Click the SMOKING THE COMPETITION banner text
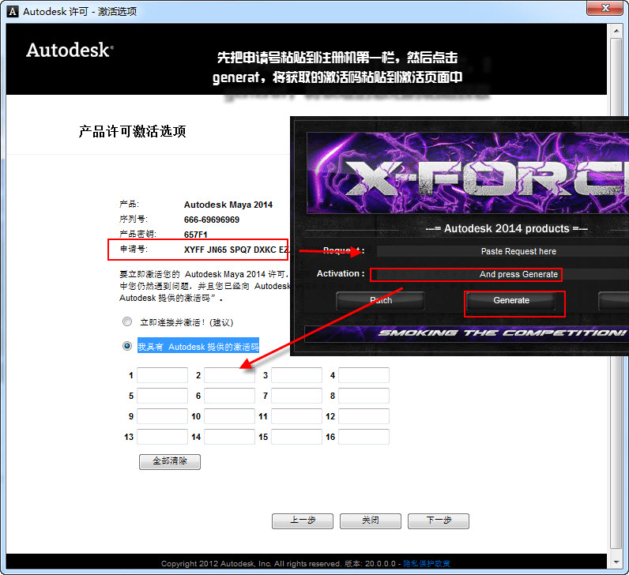This screenshot has width=629, height=575. pos(502,333)
